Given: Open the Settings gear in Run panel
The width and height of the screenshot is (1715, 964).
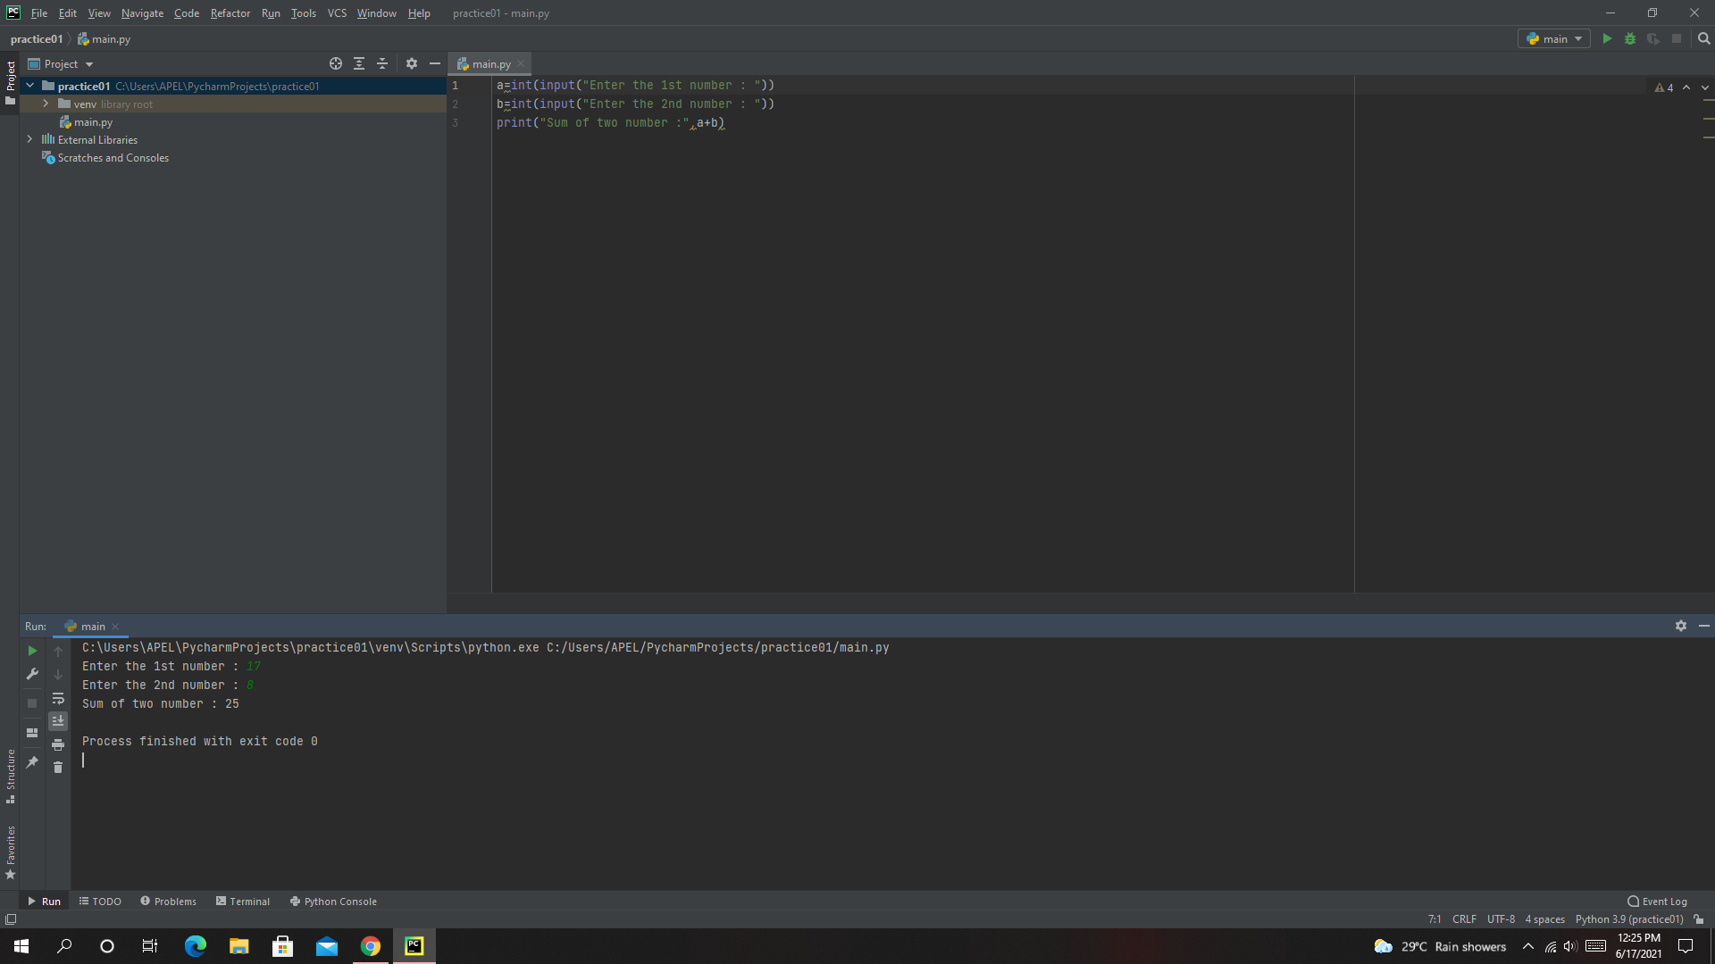Looking at the screenshot, I should click(x=1681, y=624).
